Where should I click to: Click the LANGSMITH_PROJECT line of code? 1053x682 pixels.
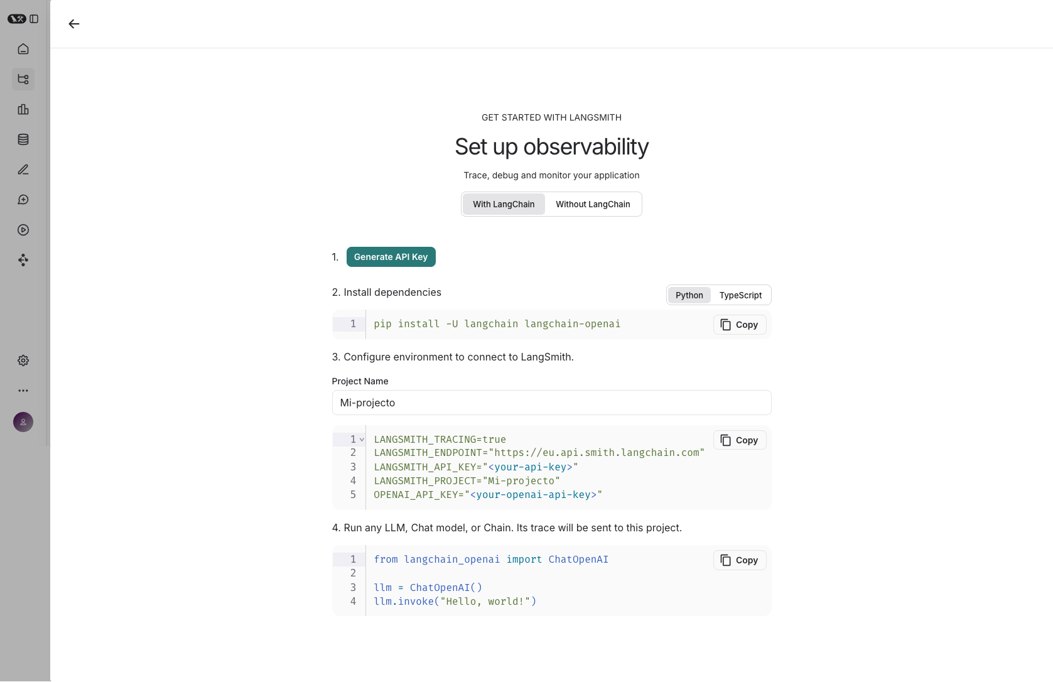tap(467, 481)
